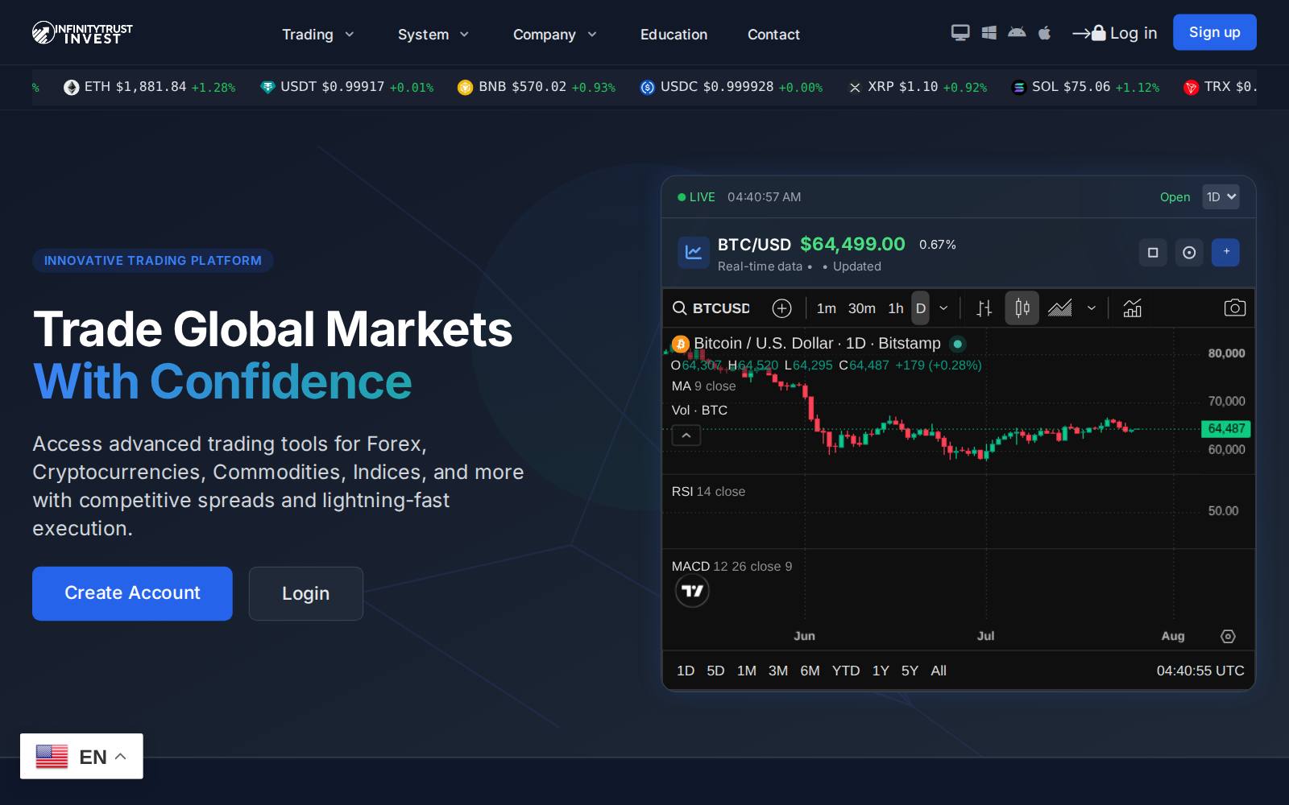The image size is (1289, 805).
Task: Switch to area chart style
Action: click(x=1060, y=308)
